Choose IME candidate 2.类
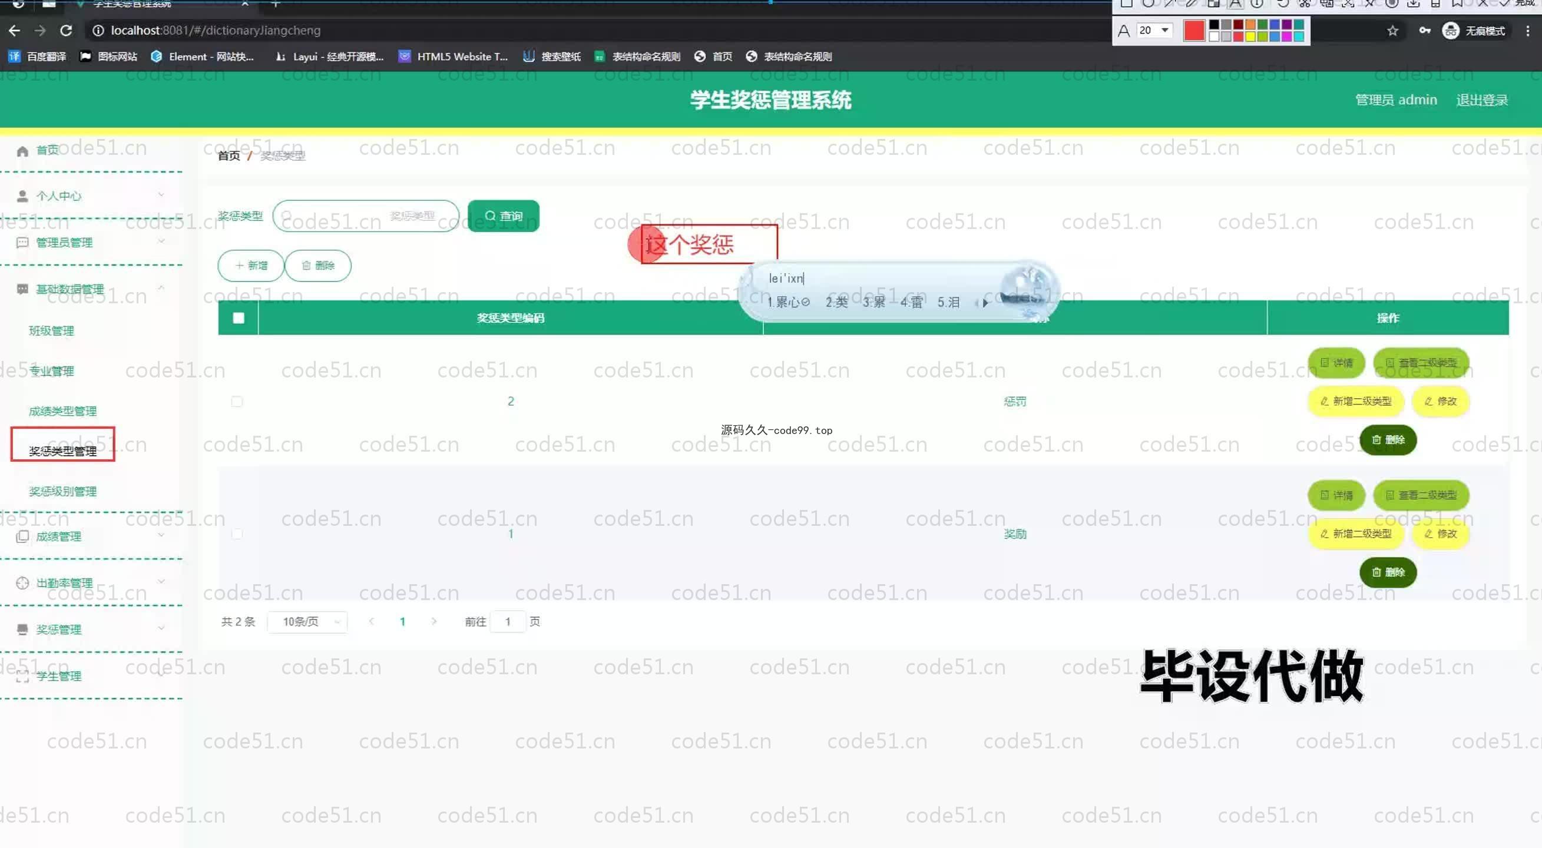1542x848 pixels. (837, 303)
